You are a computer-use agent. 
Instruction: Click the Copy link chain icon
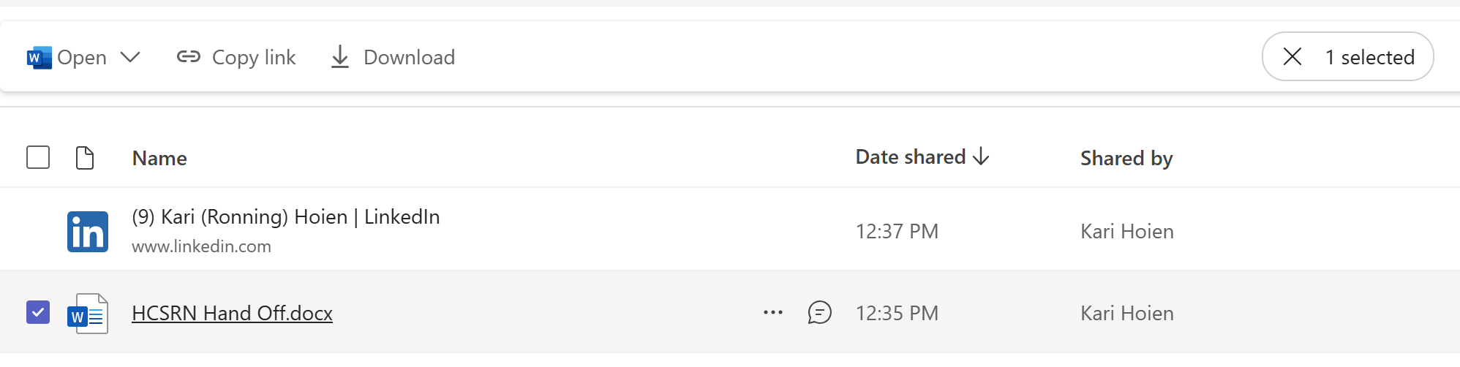click(x=189, y=57)
